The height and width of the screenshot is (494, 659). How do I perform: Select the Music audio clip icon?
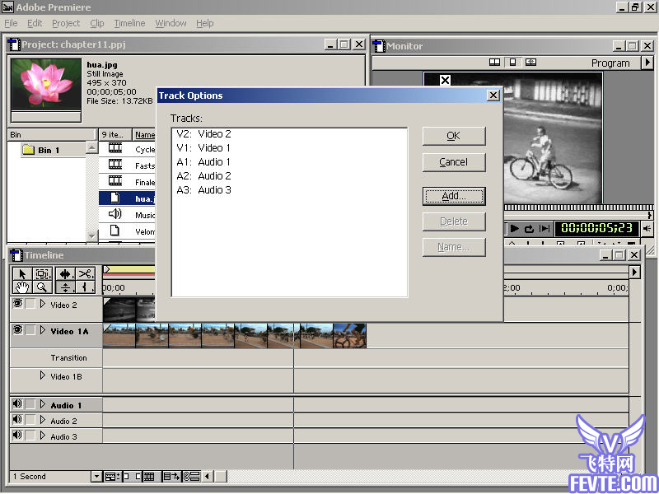115,214
